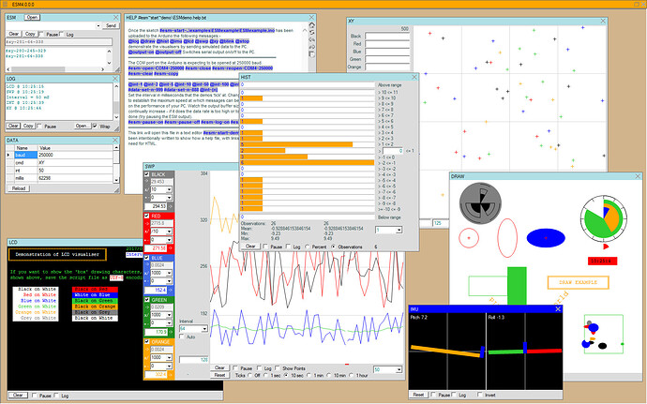The image size is (647, 404).
Task: Check the Invert box in IMU window
Action: pos(479,395)
